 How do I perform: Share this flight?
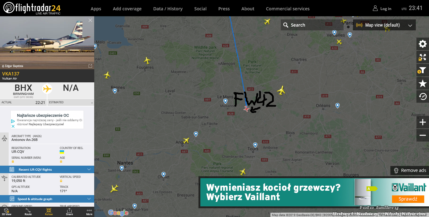click(x=69, y=212)
